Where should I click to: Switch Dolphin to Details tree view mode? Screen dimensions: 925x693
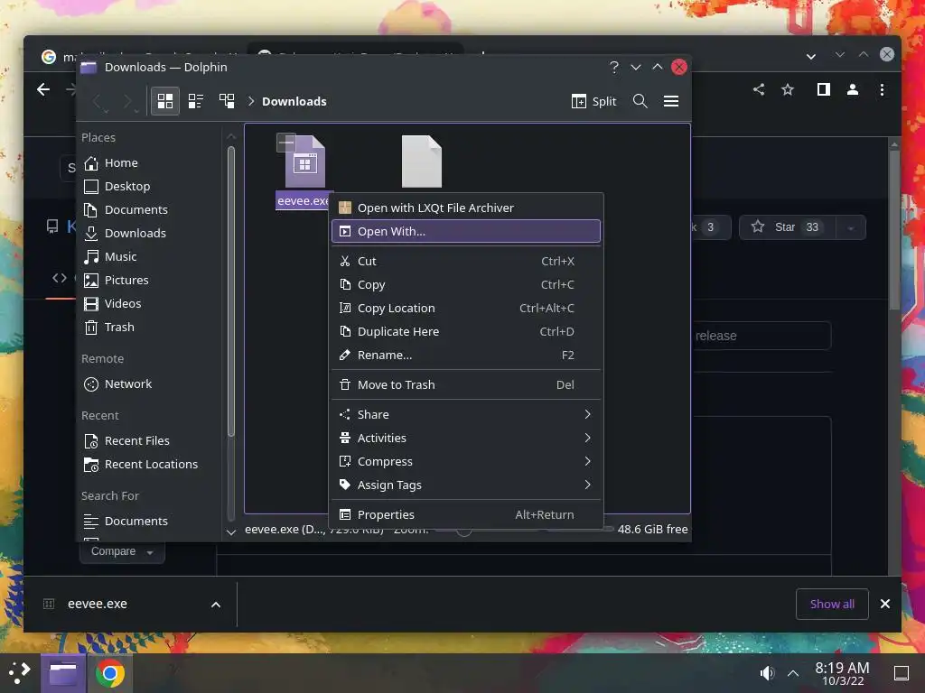tap(227, 101)
